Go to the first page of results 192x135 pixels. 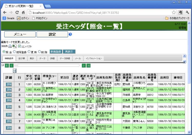pos(7,65)
